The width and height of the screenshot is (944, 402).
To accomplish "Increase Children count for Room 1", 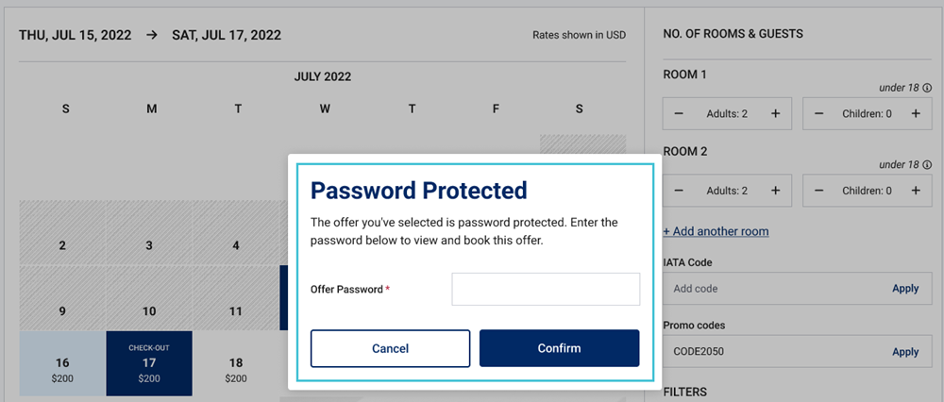I will point(915,113).
